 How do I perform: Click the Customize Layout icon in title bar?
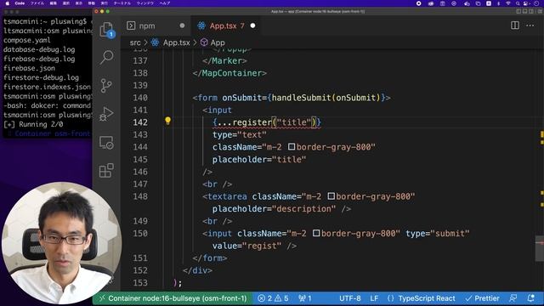coord(540,11)
